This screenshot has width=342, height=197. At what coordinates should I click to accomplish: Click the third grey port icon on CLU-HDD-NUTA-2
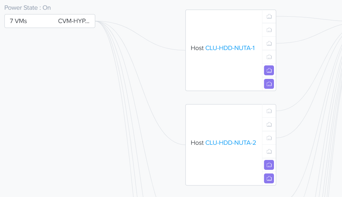pyautogui.click(x=269, y=138)
